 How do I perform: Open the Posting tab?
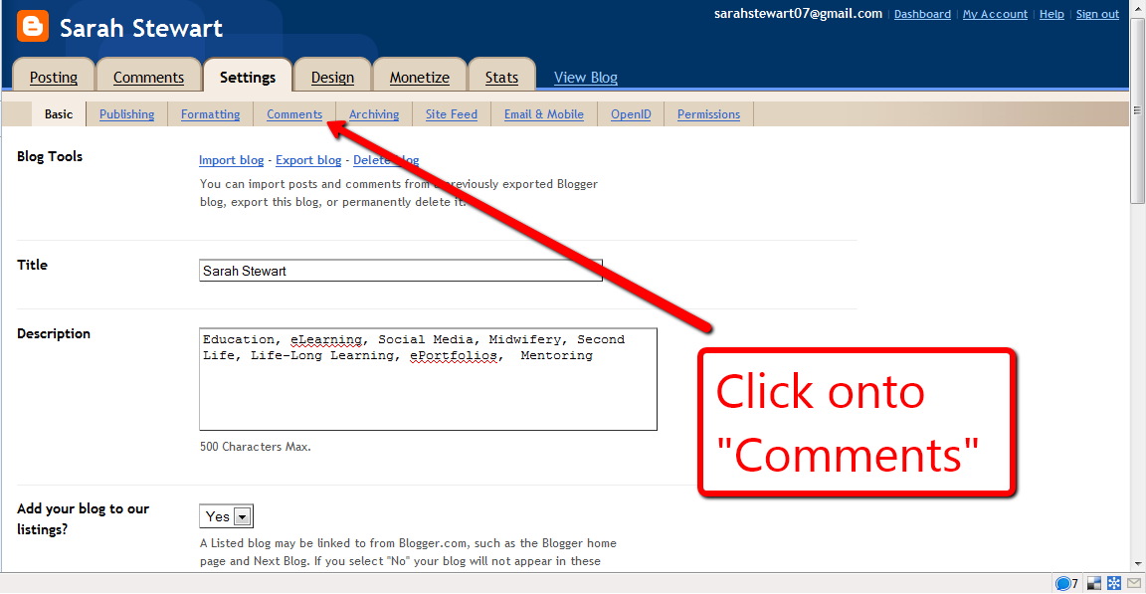(x=54, y=77)
